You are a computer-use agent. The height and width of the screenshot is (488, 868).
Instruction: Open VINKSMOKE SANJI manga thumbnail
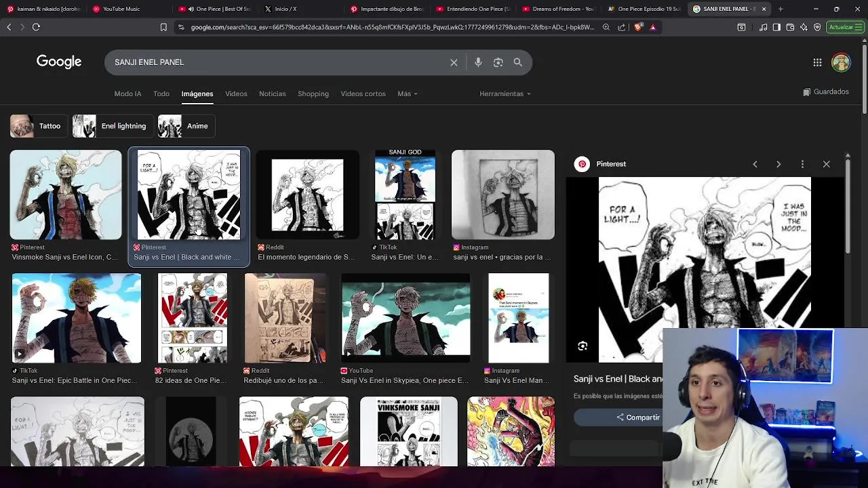409,432
